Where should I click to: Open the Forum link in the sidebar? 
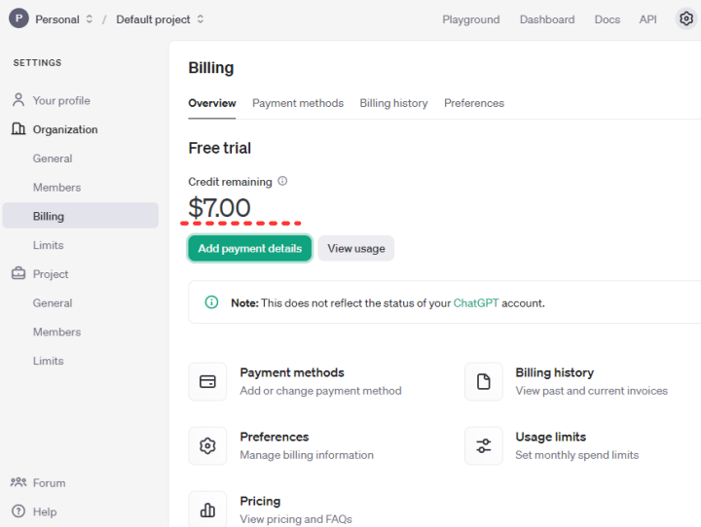49,483
